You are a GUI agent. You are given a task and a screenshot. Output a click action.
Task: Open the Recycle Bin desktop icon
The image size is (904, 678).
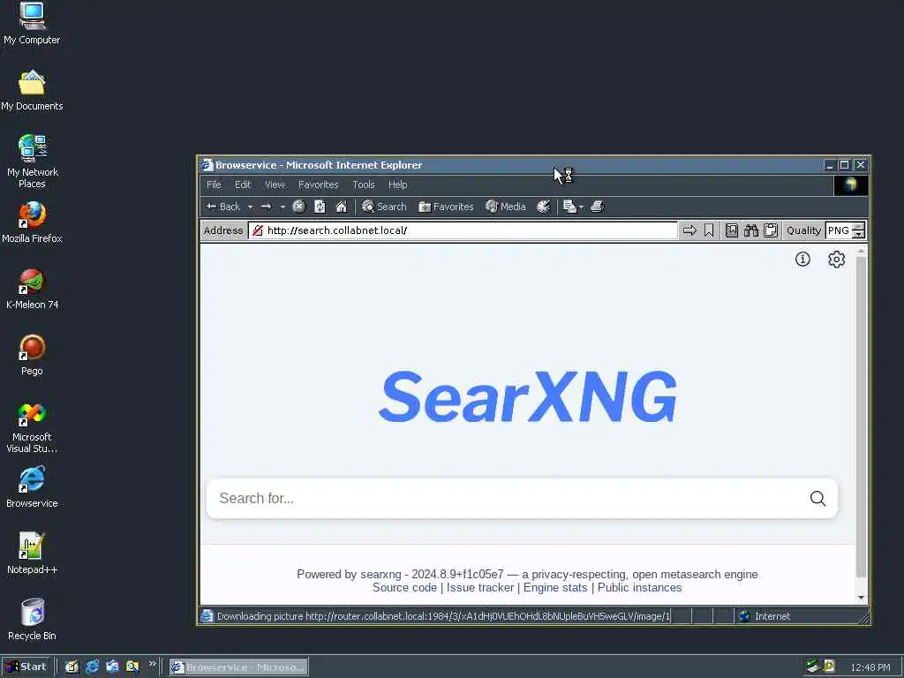[32, 620]
